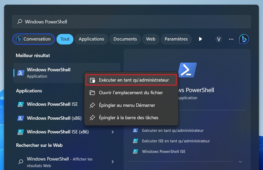Click icon beside details pane Windows PowerShell ISE
Image resolution: width=263 pixels, height=170 pixels.
pyautogui.click(x=135, y=151)
